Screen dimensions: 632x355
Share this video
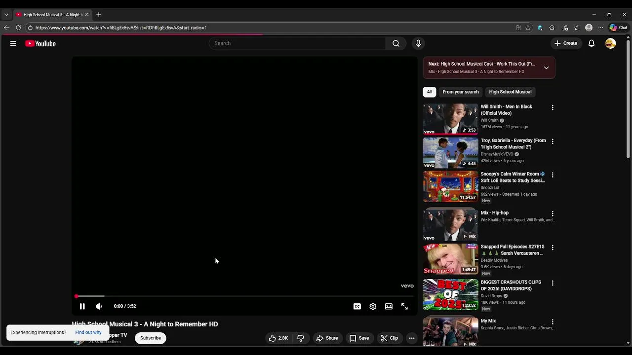click(327, 338)
